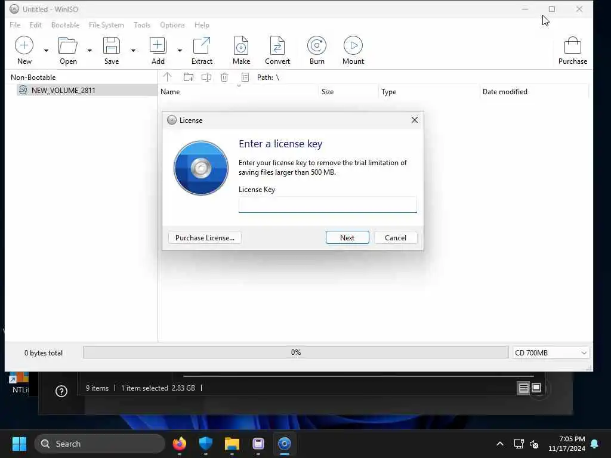Click the network tray icon
611x458 pixels.
click(x=519, y=444)
